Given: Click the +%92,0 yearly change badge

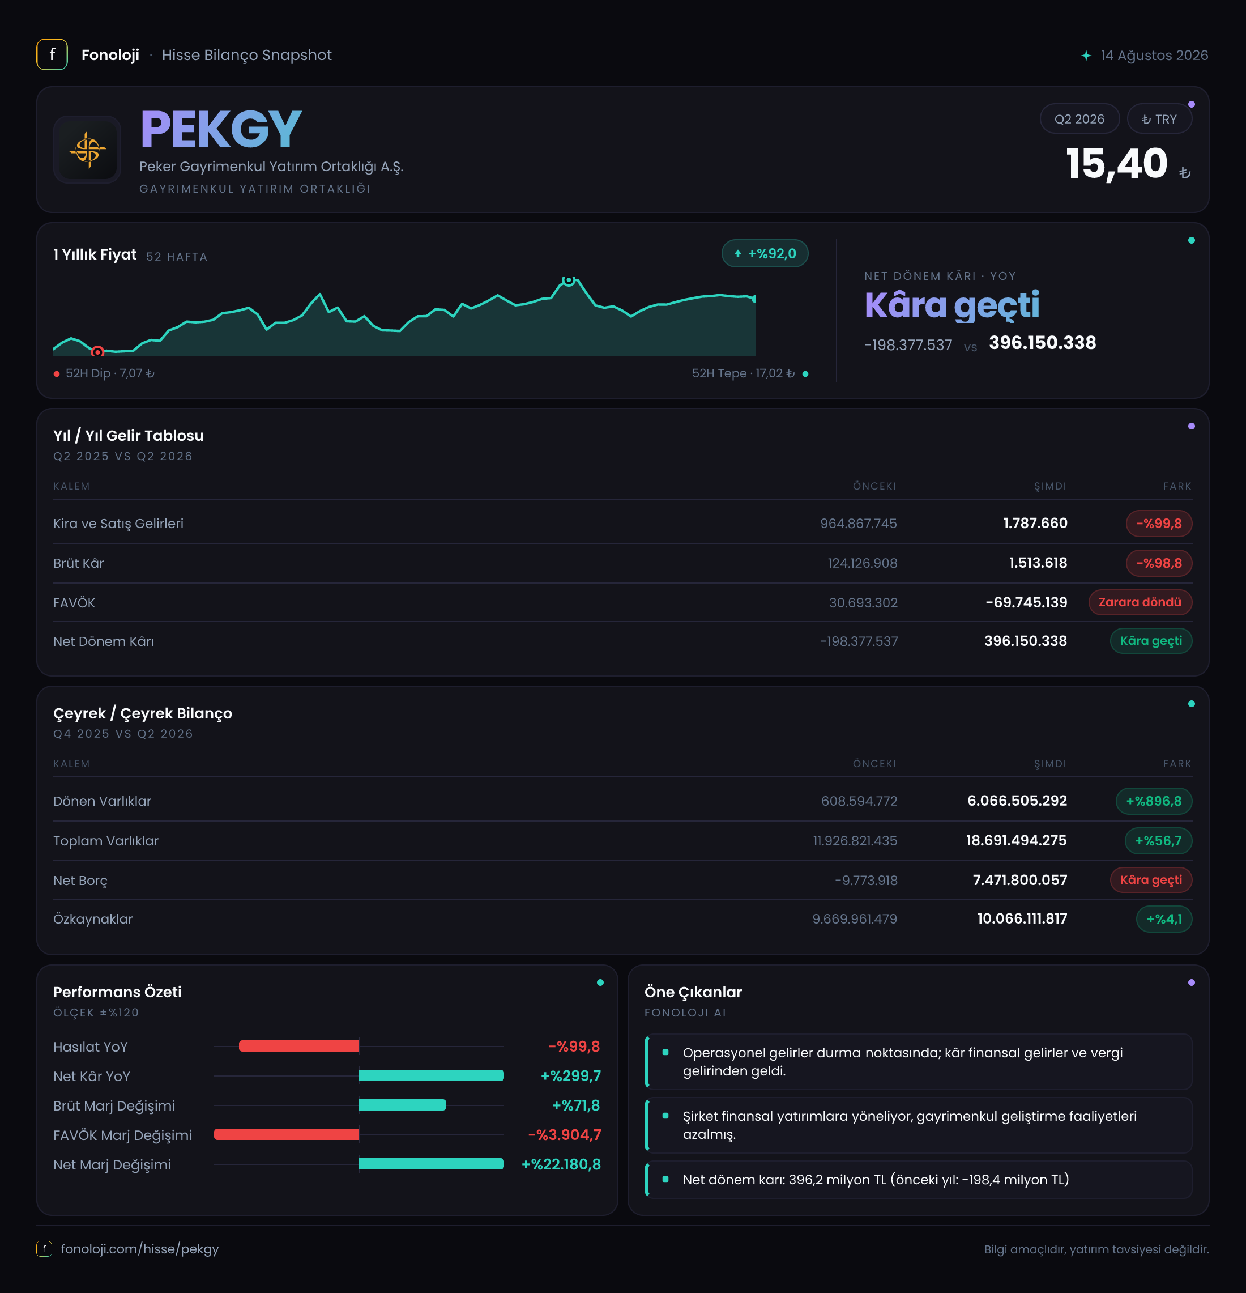Looking at the screenshot, I should [x=765, y=253].
